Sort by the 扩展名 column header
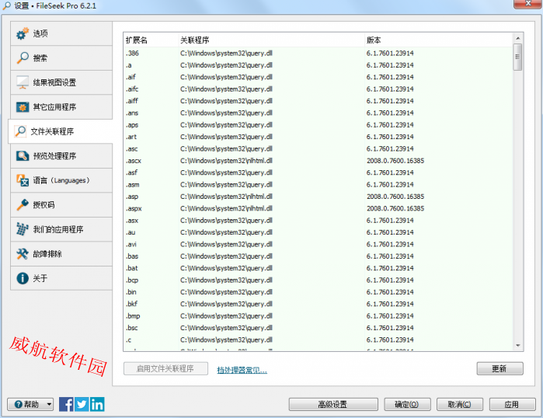The image size is (543, 418). (151, 40)
